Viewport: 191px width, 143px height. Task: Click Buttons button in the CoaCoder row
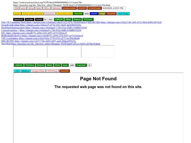40,65
